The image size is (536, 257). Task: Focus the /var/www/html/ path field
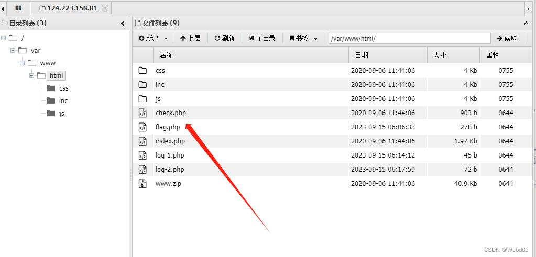point(410,39)
